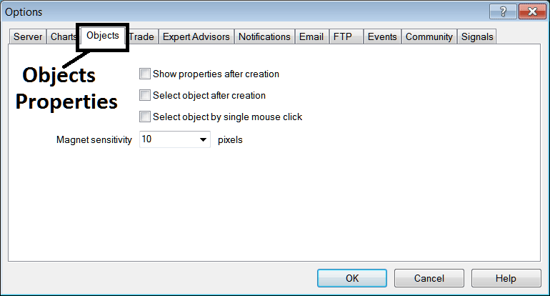
Task: Show the Events tab
Action: (x=382, y=37)
